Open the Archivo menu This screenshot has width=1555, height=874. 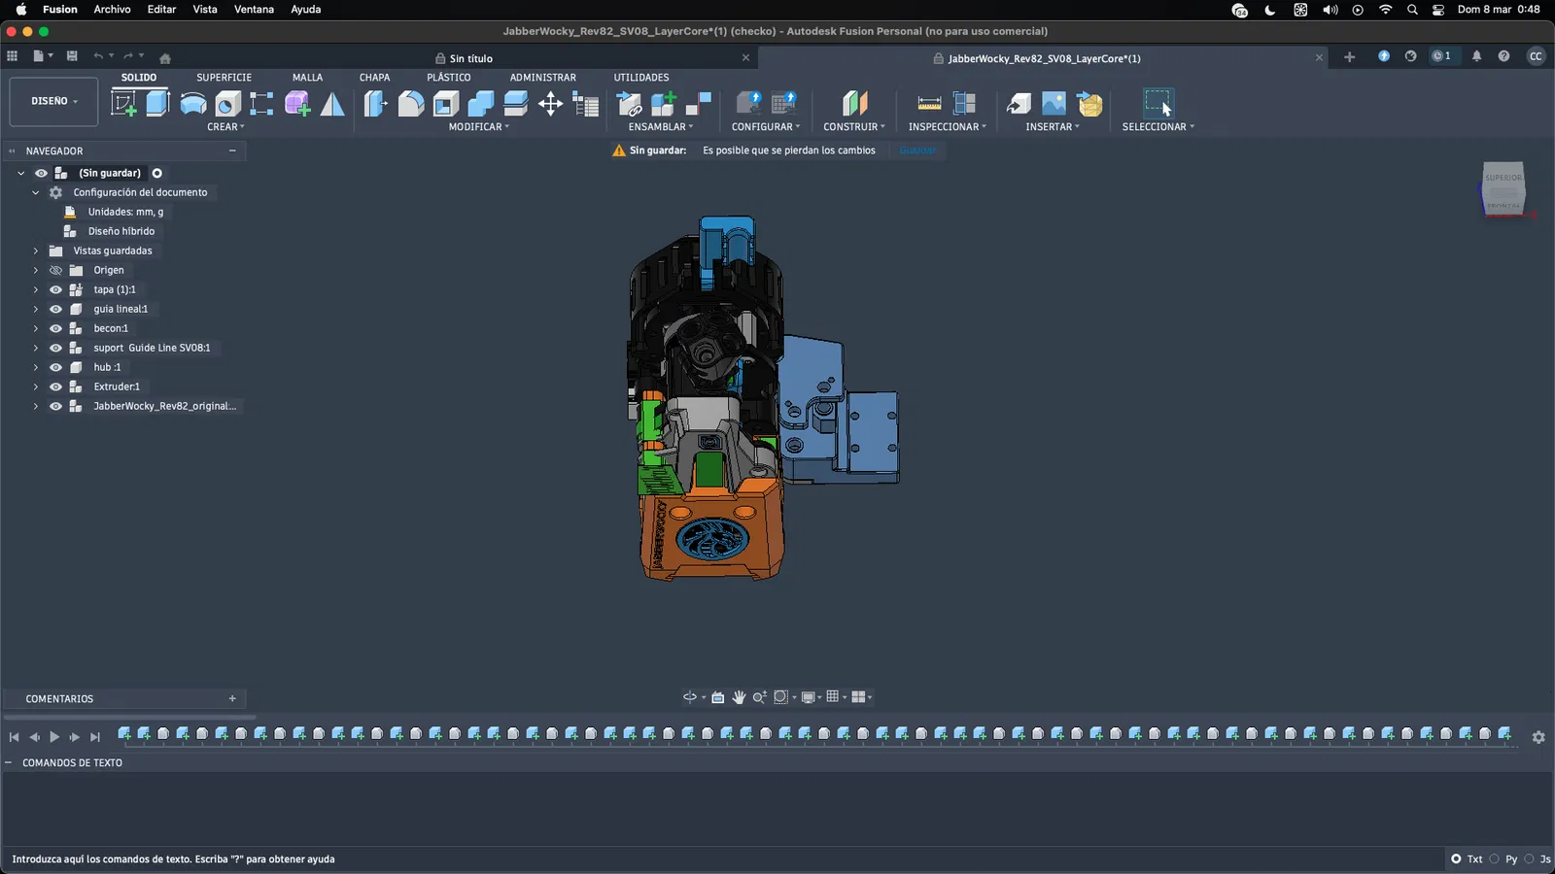(112, 10)
